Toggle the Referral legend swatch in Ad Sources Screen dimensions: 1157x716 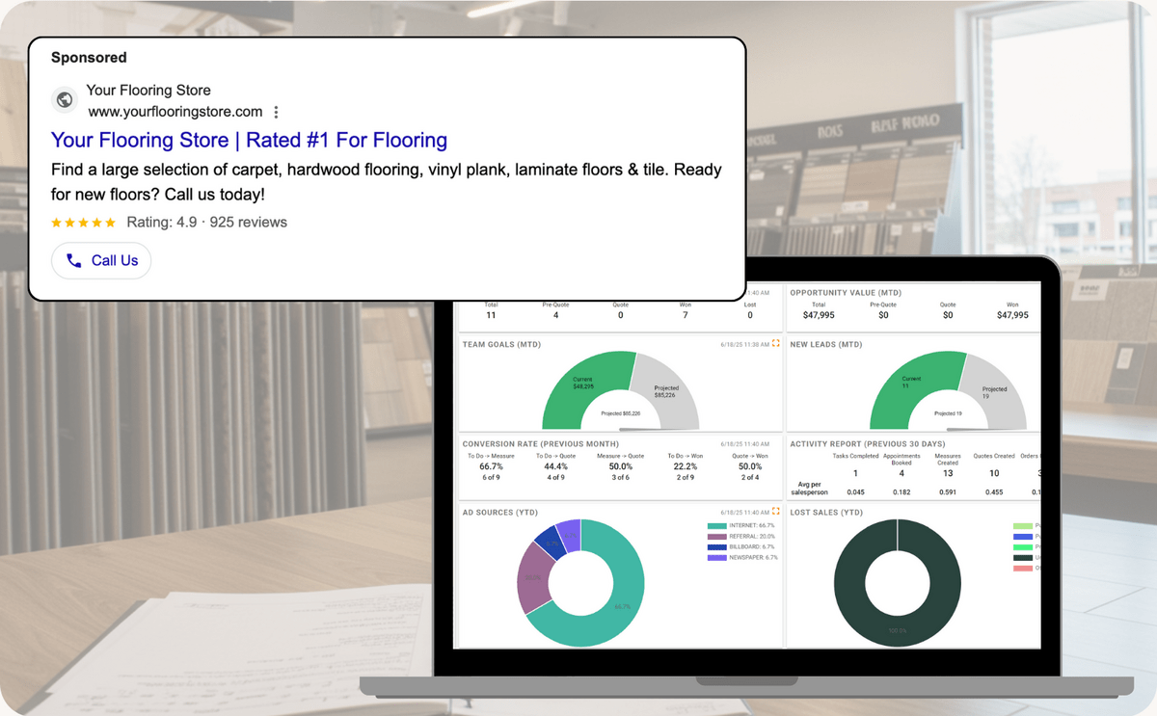716,537
